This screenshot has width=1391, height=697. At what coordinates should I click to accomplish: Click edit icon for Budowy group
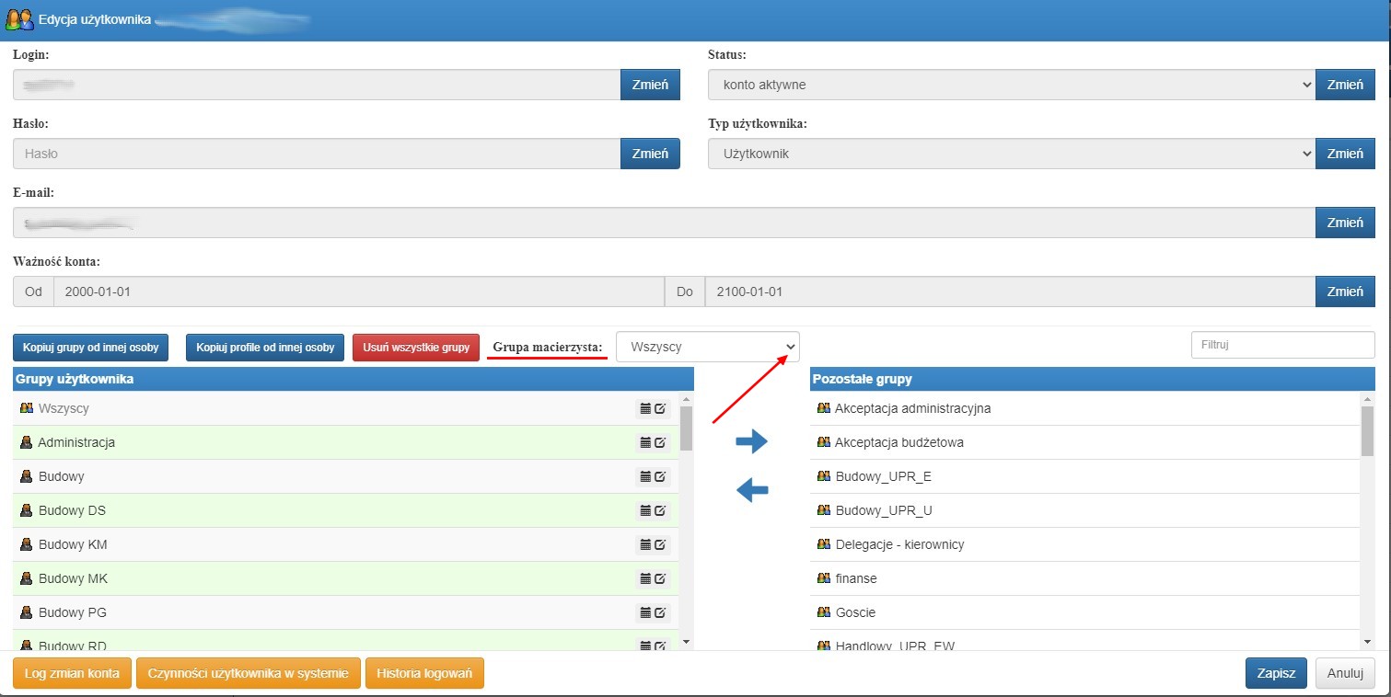click(x=660, y=476)
